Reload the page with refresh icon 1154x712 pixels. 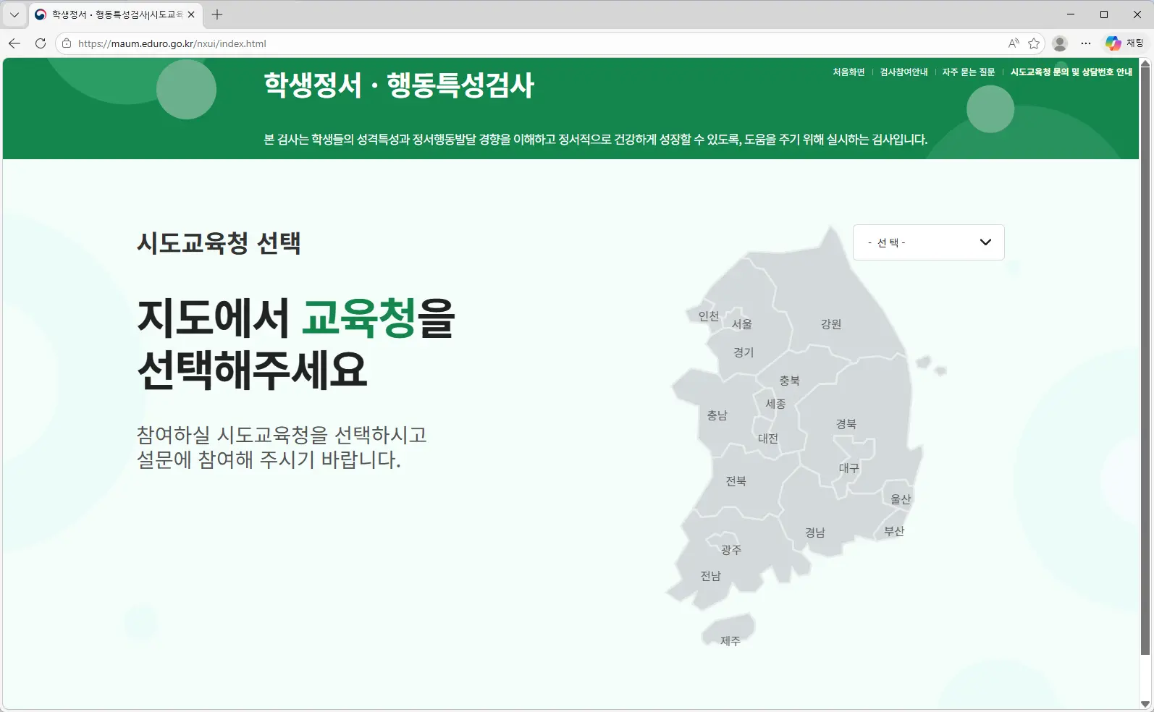[x=41, y=43]
